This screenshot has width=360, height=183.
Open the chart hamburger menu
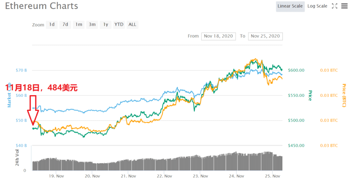[344, 6]
